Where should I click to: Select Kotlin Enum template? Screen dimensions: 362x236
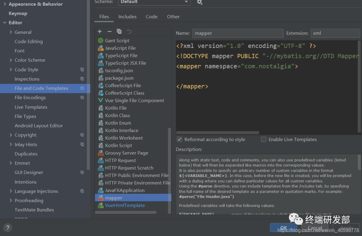pyautogui.click(x=118, y=123)
